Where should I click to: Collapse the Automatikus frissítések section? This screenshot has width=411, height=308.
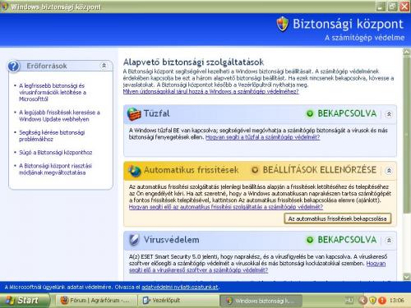point(389,171)
